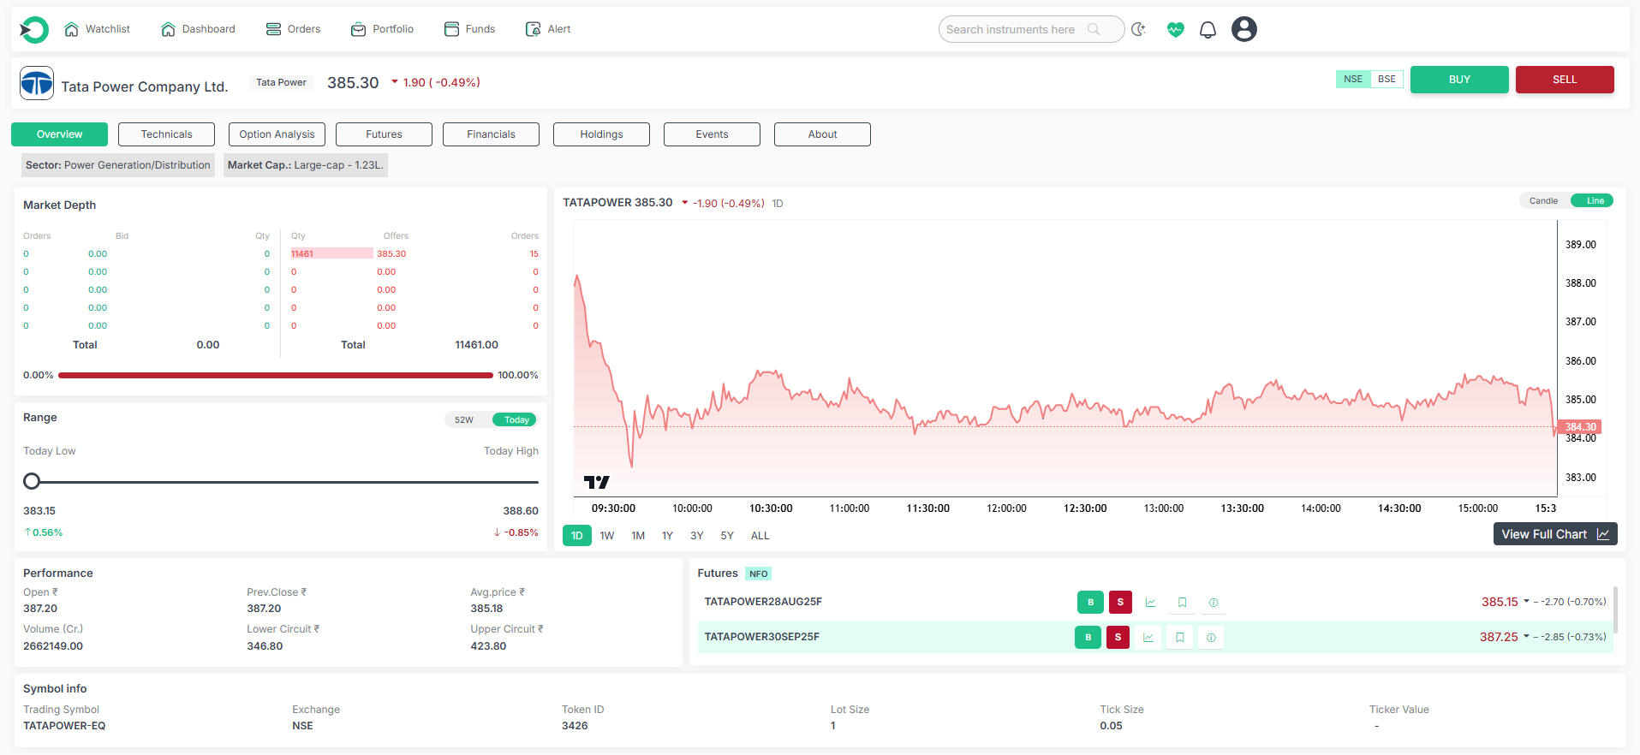Select the TATAPOWER30SEP25F futures row name
Image resolution: width=1640 pixels, height=755 pixels.
[x=761, y=637]
